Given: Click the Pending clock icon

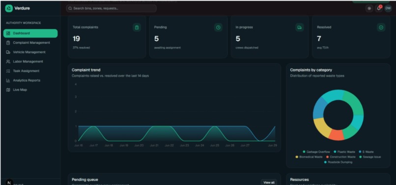Looking at the screenshot, I should (x=218, y=28).
